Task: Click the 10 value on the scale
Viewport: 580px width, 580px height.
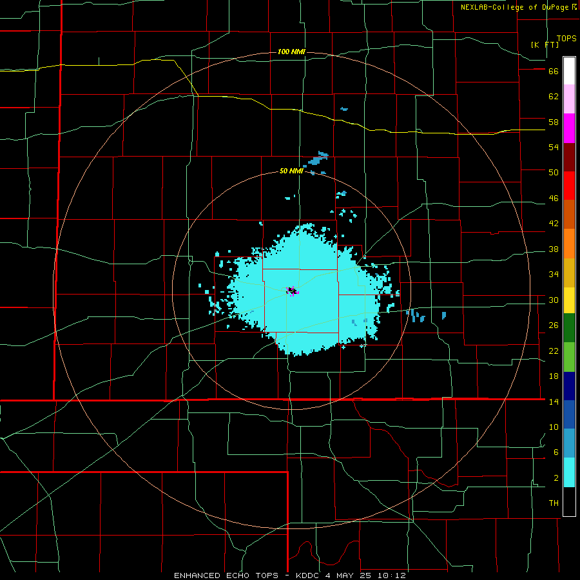Action: point(554,427)
